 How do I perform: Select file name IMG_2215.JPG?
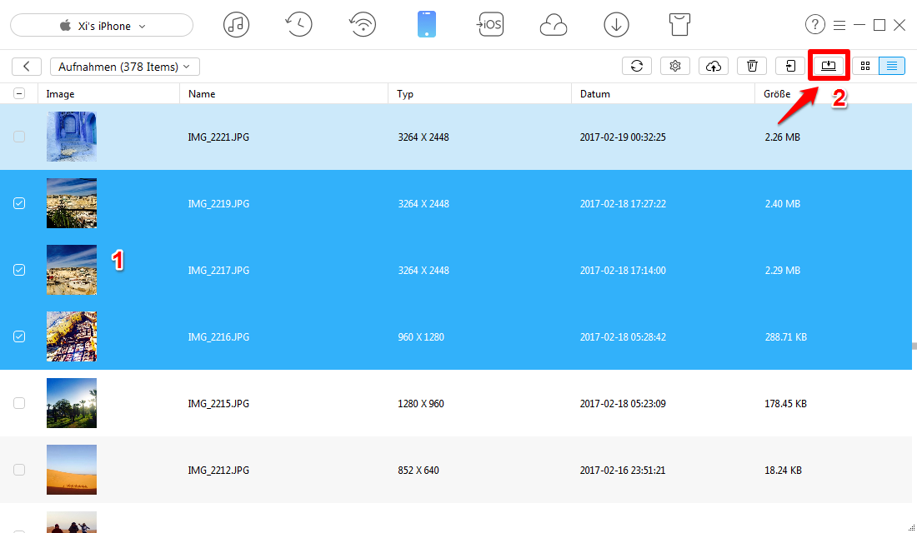[x=218, y=404]
